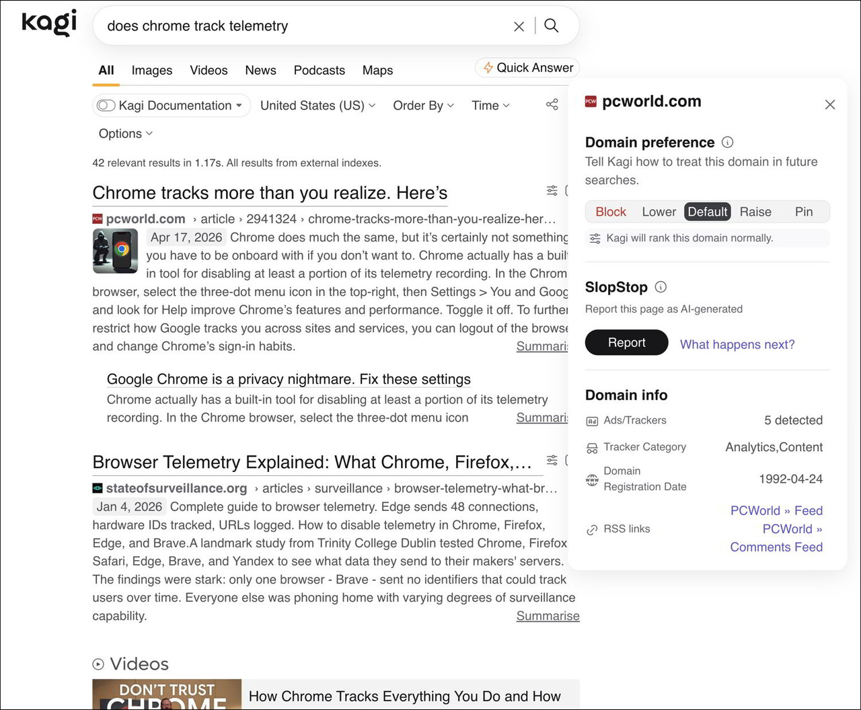Click the '1992-04-24' registration date value
The width and height of the screenshot is (861, 710).
[791, 479]
